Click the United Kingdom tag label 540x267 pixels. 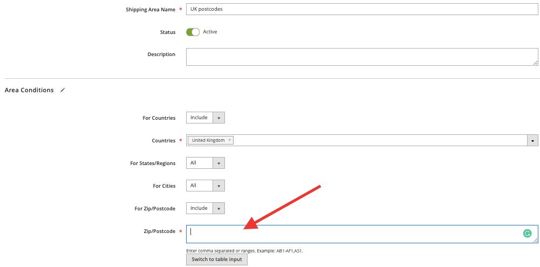[208, 140]
